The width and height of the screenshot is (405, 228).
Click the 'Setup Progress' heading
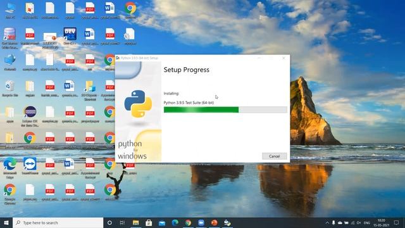186,70
